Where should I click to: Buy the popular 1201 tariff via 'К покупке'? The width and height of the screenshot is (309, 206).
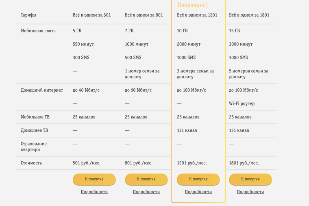coord(198,179)
